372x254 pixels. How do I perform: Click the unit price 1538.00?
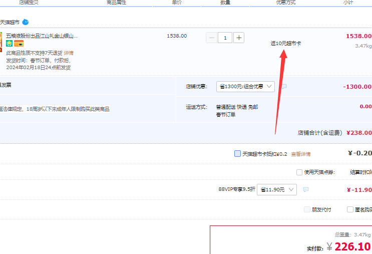[x=177, y=36]
